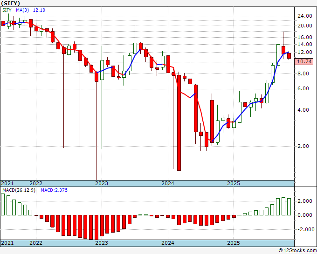Screen dimensions: 317x254
Task: Click the 14.00 price axis label
Action: click(x=304, y=44)
